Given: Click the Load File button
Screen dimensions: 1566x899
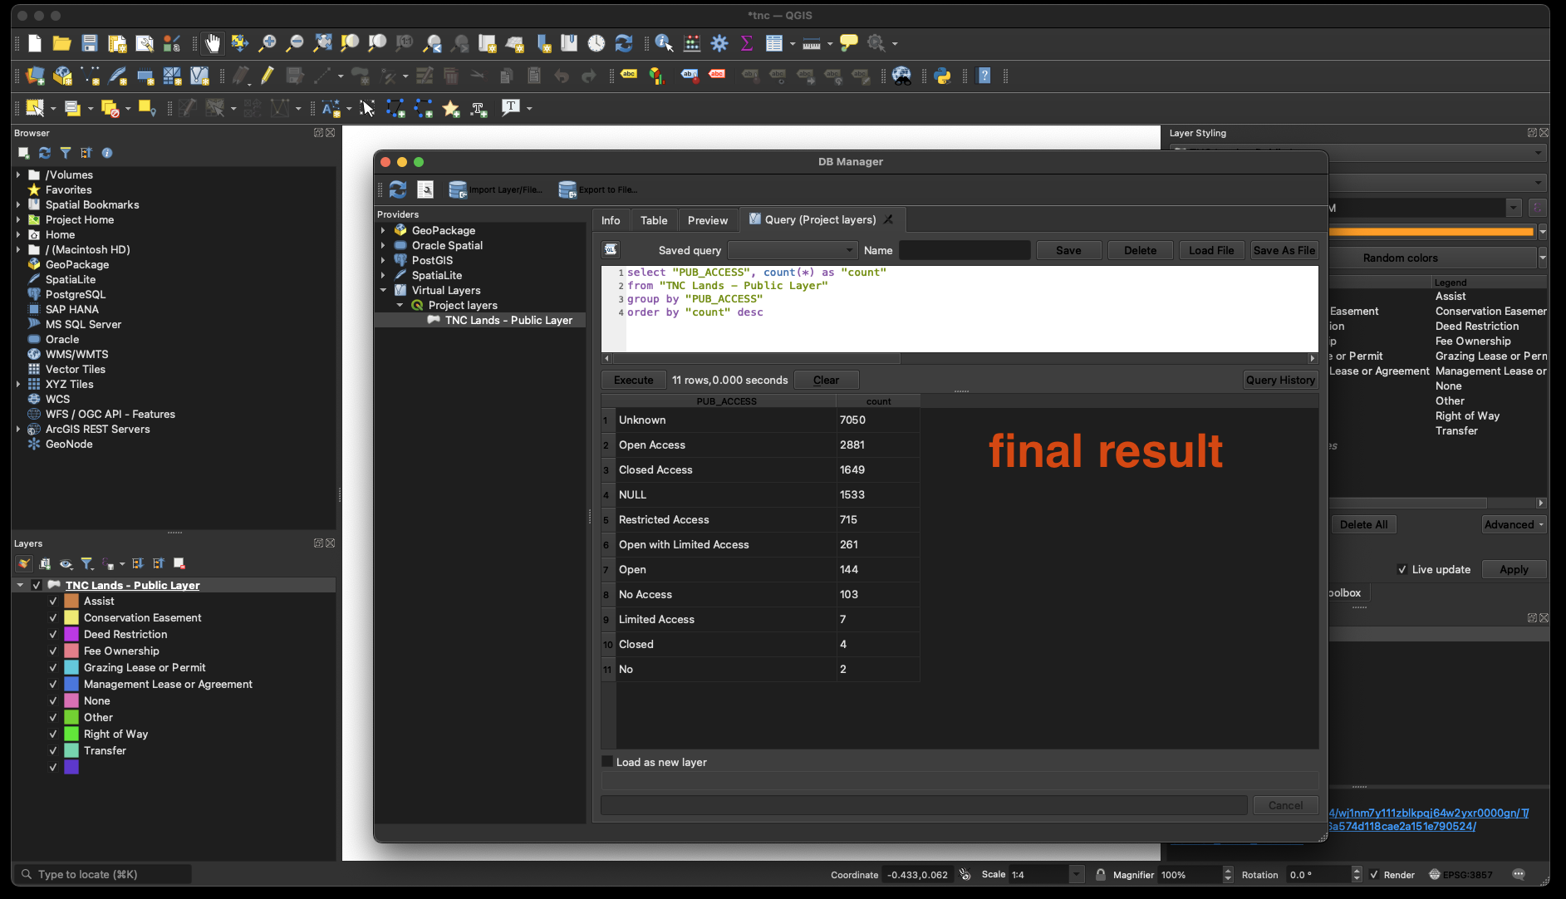Looking at the screenshot, I should coord(1211,250).
